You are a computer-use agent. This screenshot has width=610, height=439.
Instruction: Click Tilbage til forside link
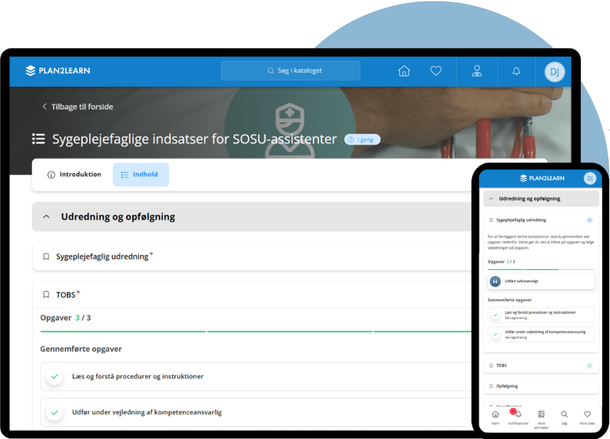pos(77,107)
